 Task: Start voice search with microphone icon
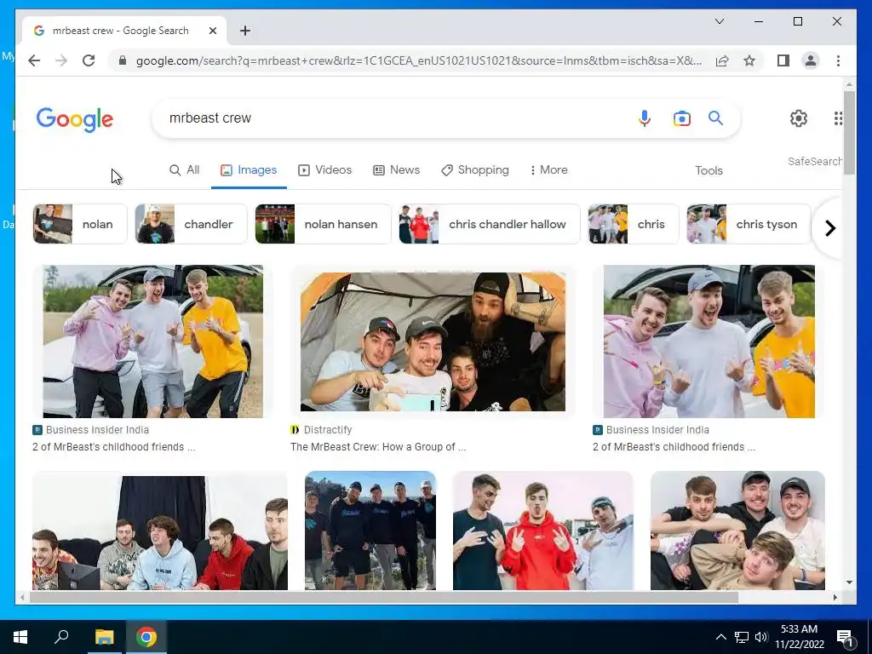(x=644, y=118)
